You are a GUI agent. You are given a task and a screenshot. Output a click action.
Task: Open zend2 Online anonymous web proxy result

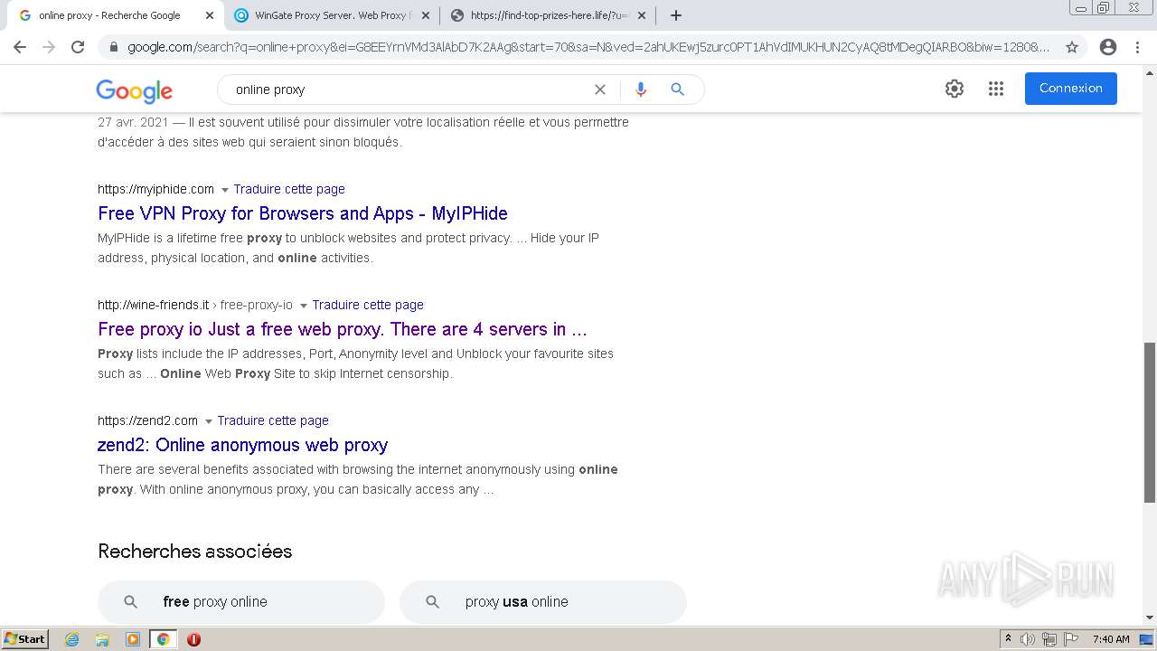pos(242,445)
